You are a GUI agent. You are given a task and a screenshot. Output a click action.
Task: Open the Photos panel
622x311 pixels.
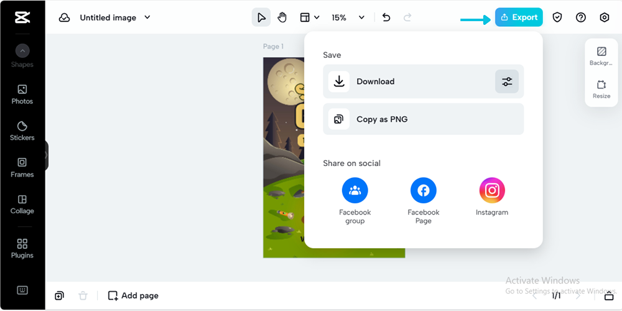click(22, 95)
